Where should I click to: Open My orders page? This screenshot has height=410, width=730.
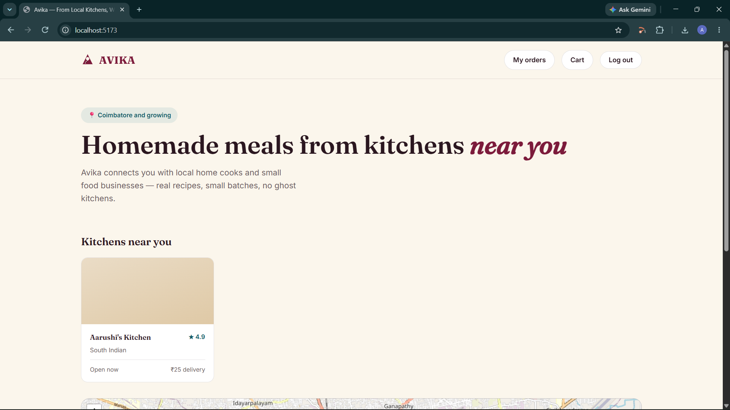[529, 60]
